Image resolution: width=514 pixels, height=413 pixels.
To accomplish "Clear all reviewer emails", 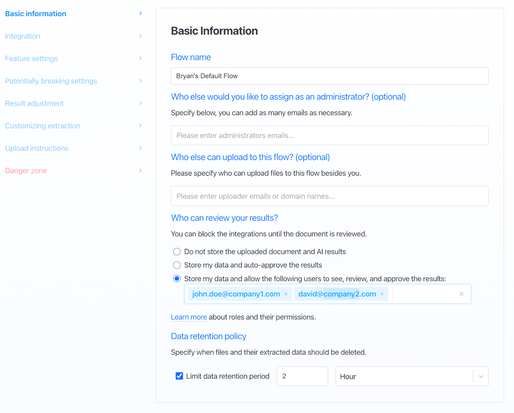I will [461, 294].
